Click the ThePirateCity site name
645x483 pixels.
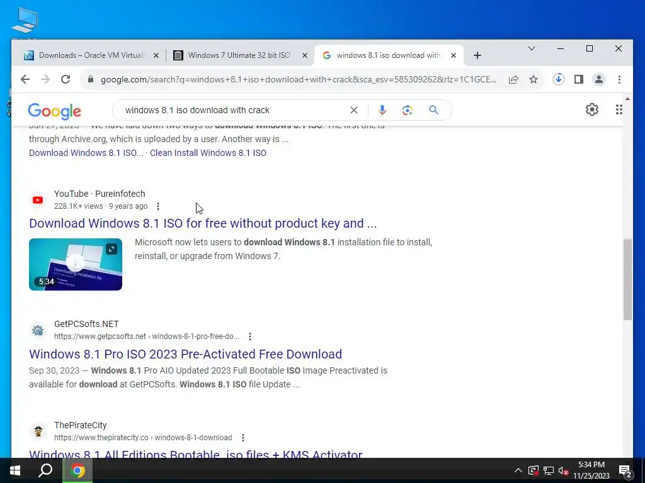80,426
